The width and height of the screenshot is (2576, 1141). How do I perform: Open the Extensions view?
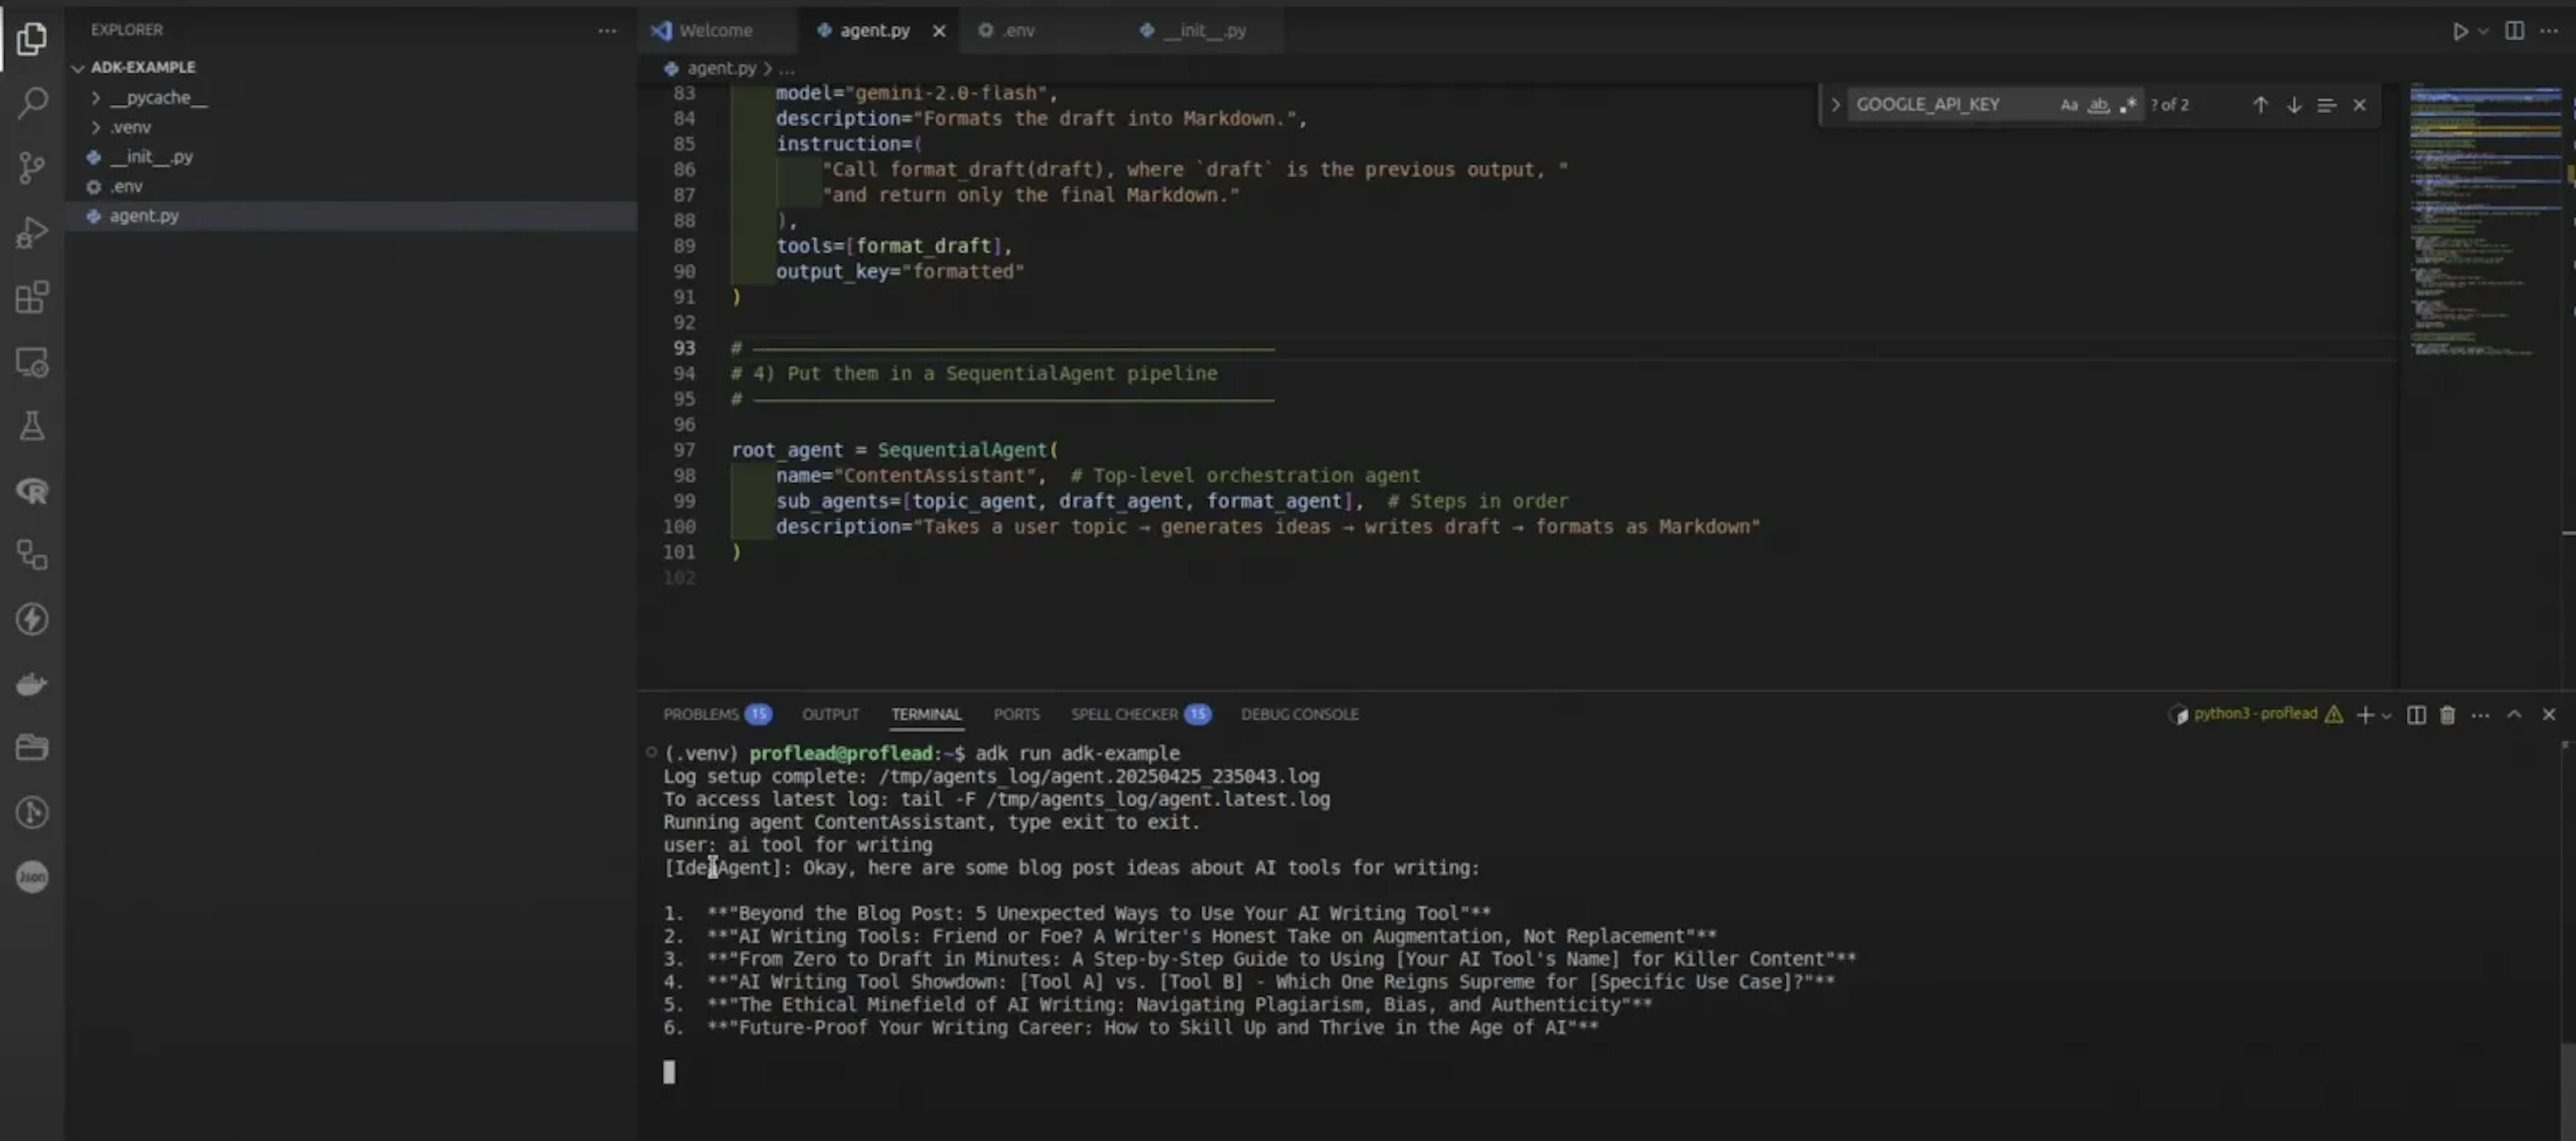coord(32,298)
